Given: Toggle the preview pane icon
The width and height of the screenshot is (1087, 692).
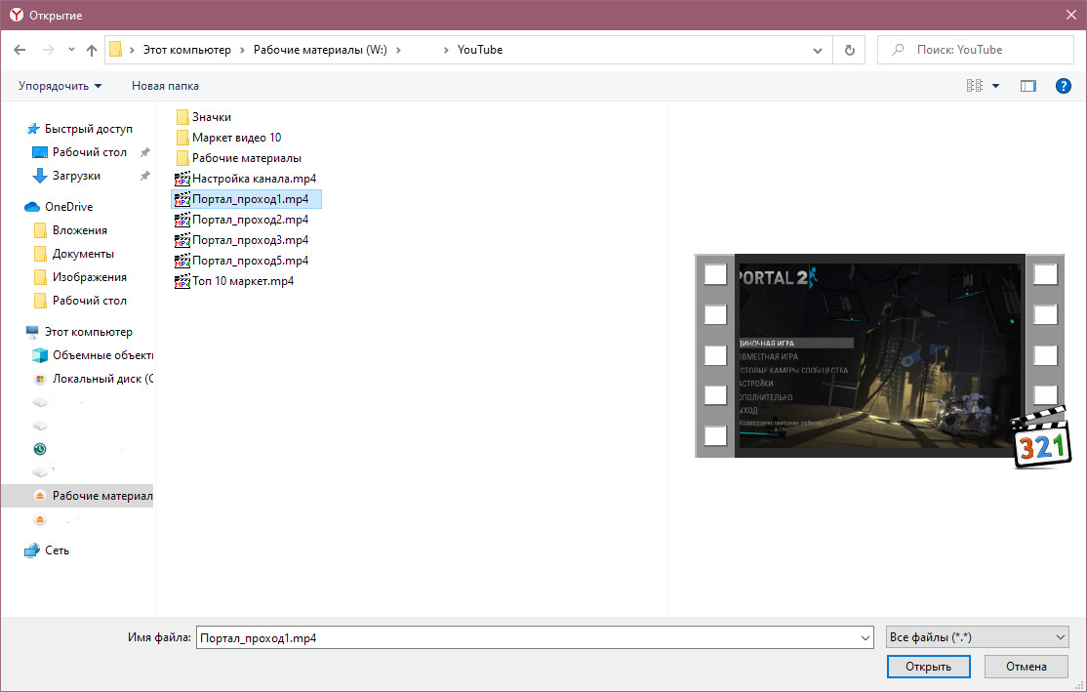Looking at the screenshot, I should point(1028,86).
